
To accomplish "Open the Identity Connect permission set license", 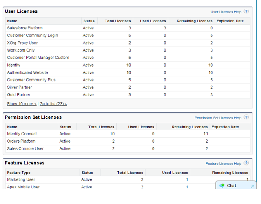I will coord(22,134).
